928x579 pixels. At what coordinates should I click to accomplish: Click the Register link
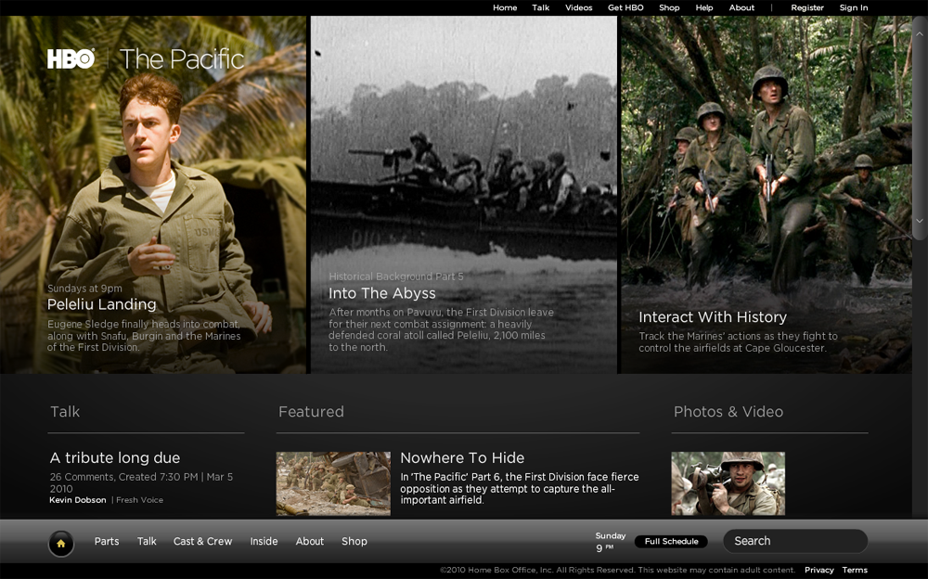point(807,7)
